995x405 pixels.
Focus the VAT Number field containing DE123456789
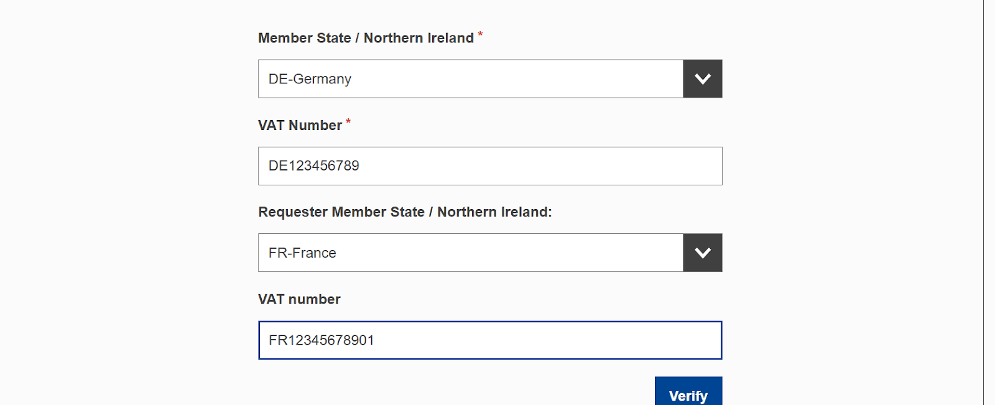coord(490,166)
